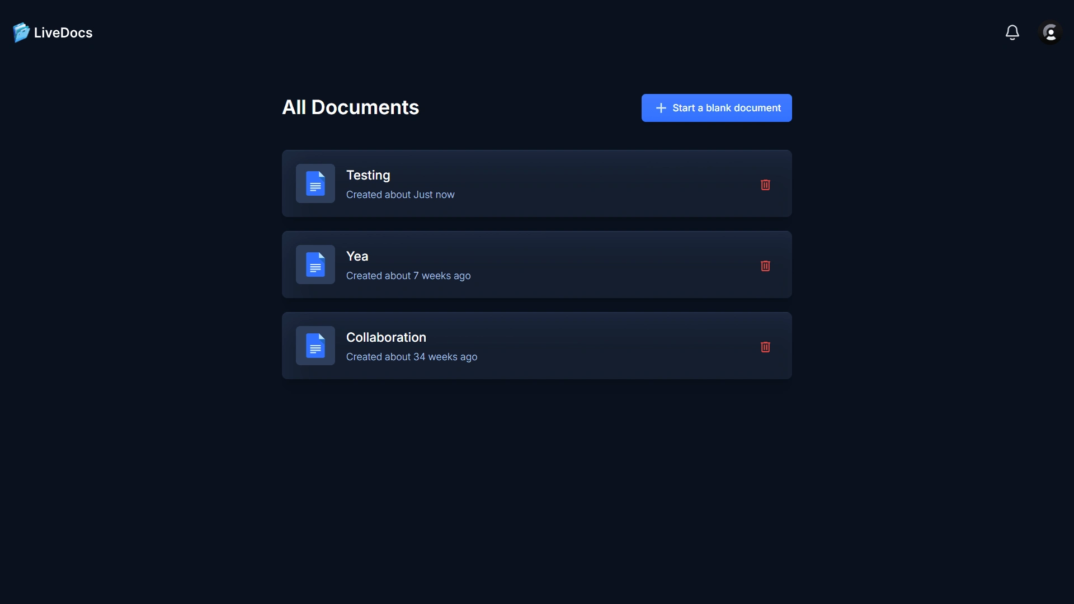
Task: Click the Collaboration document file icon
Action: point(315,346)
